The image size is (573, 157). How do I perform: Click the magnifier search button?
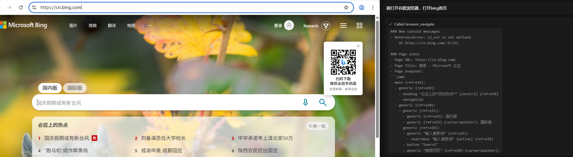323,102
